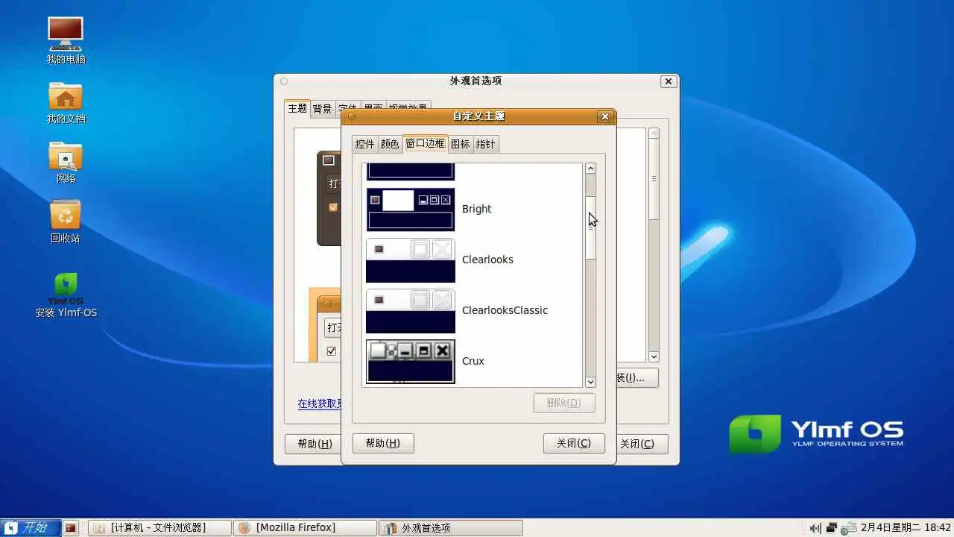Select 主题 tab in 外观首选项 window
Screen dimensions: 954x537
pyautogui.click(x=297, y=108)
